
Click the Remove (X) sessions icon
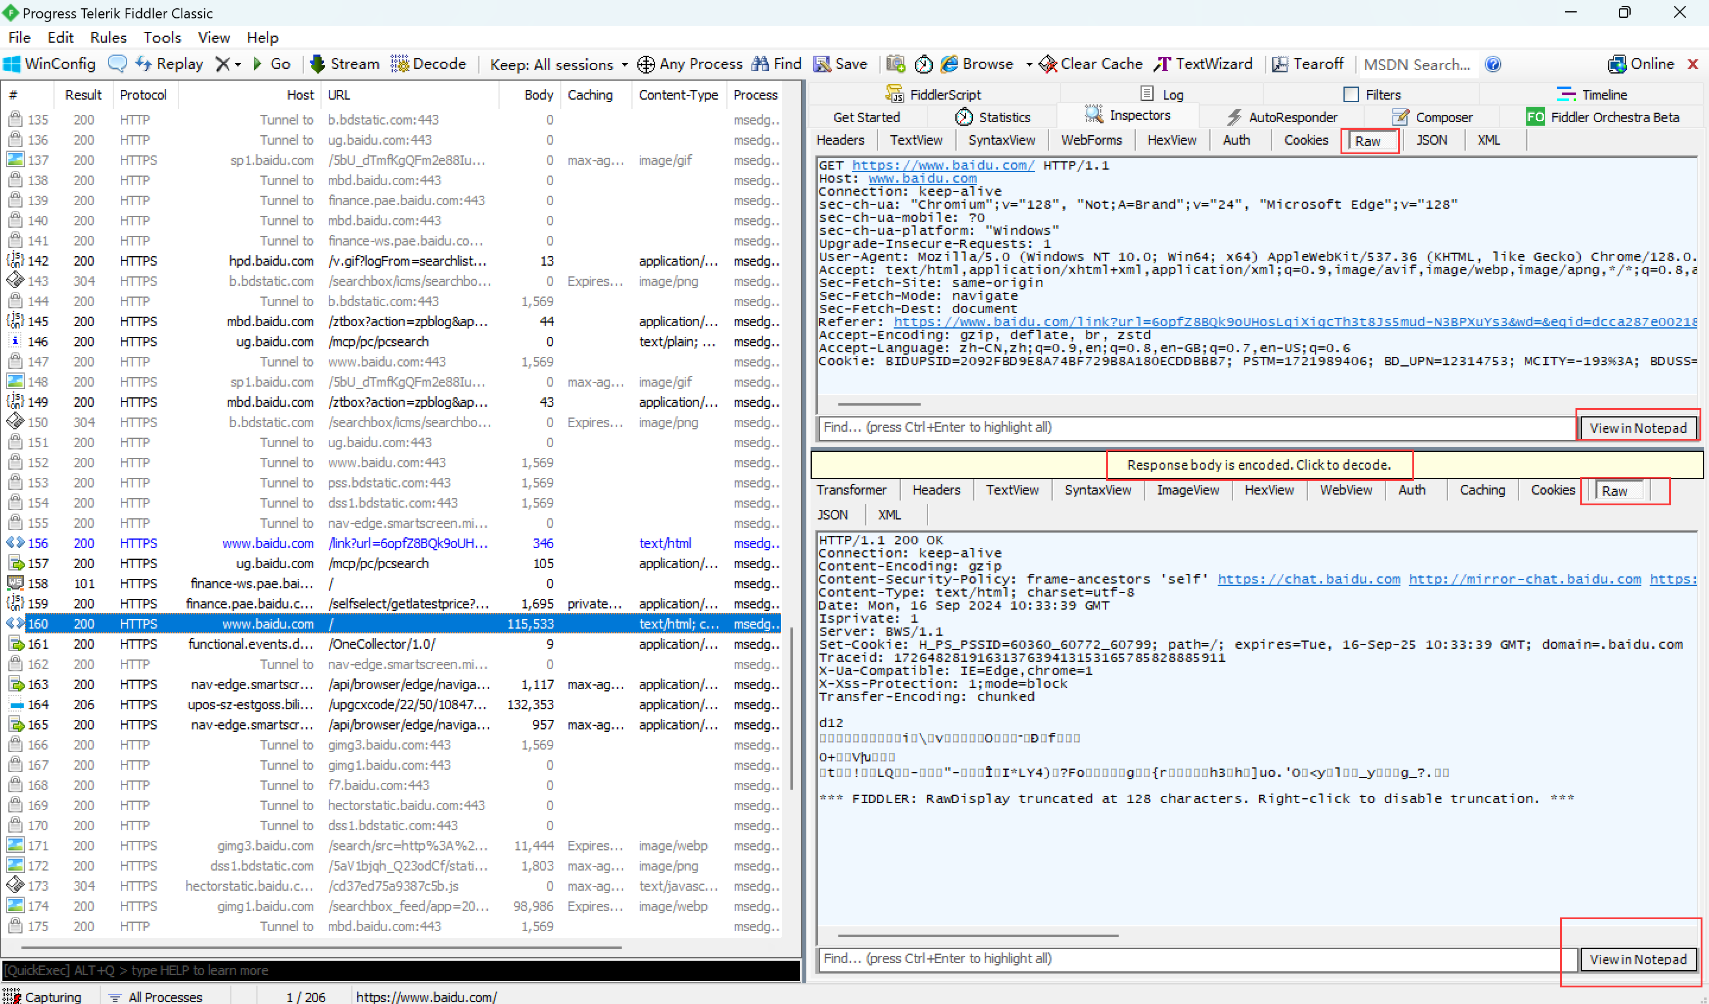(x=223, y=63)
